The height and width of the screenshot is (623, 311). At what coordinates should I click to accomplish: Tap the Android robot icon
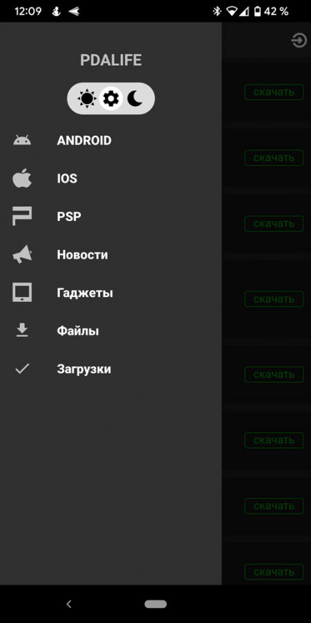[22, 141]
